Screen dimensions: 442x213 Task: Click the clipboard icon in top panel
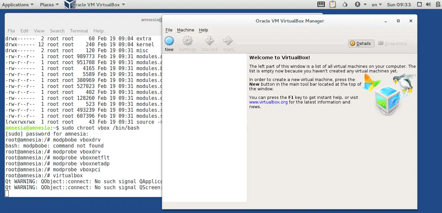click(332, 5)
